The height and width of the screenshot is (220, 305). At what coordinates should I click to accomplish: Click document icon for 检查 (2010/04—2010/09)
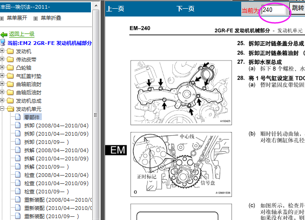[18, 183]
